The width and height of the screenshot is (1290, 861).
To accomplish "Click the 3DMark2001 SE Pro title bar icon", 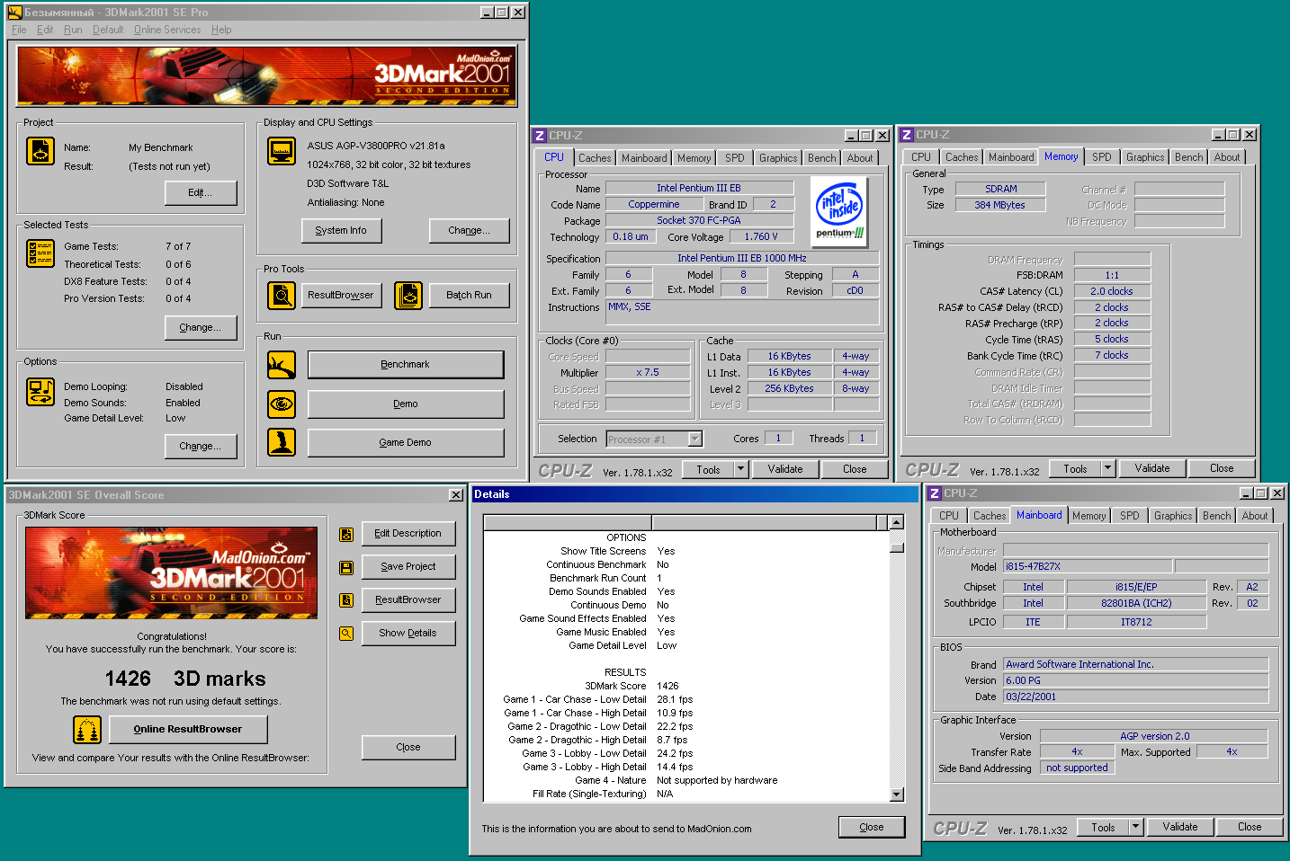I will (15, 13).
